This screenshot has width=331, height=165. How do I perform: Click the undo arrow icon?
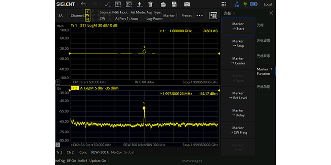coord(84,4)
